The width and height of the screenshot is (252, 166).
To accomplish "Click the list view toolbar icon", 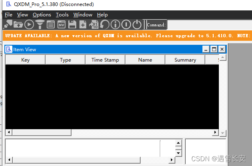I will tap(51, 25).
